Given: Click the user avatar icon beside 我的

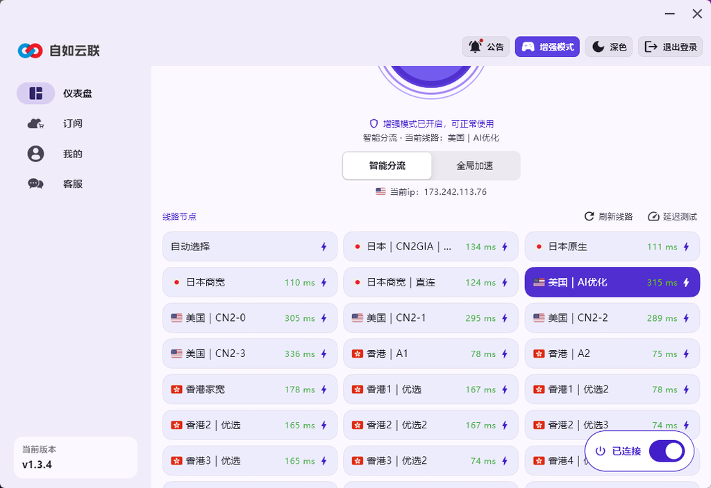Looking at the screenshot, I should [x=36, y=154].
